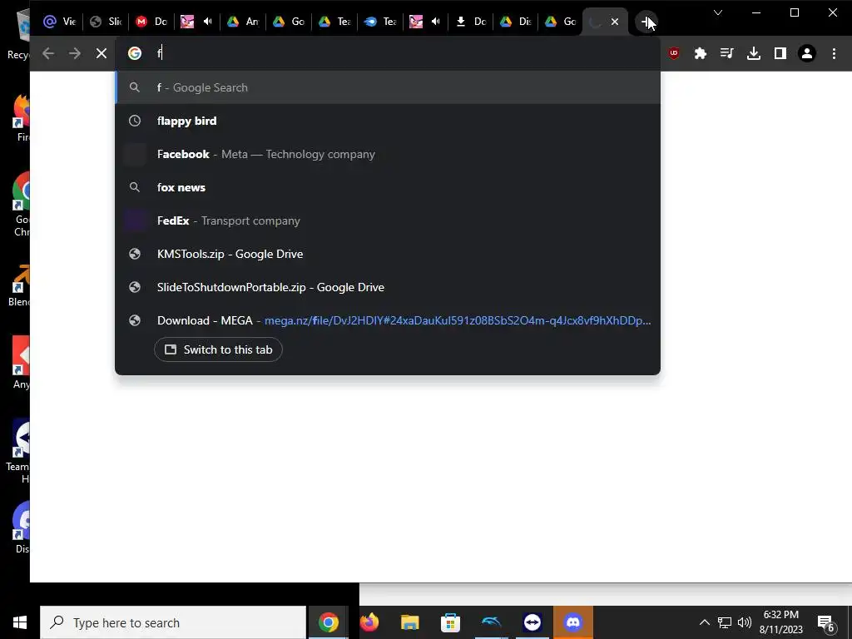Close the currently loading tab
852x639 pixels.
(x=615, y=22)
